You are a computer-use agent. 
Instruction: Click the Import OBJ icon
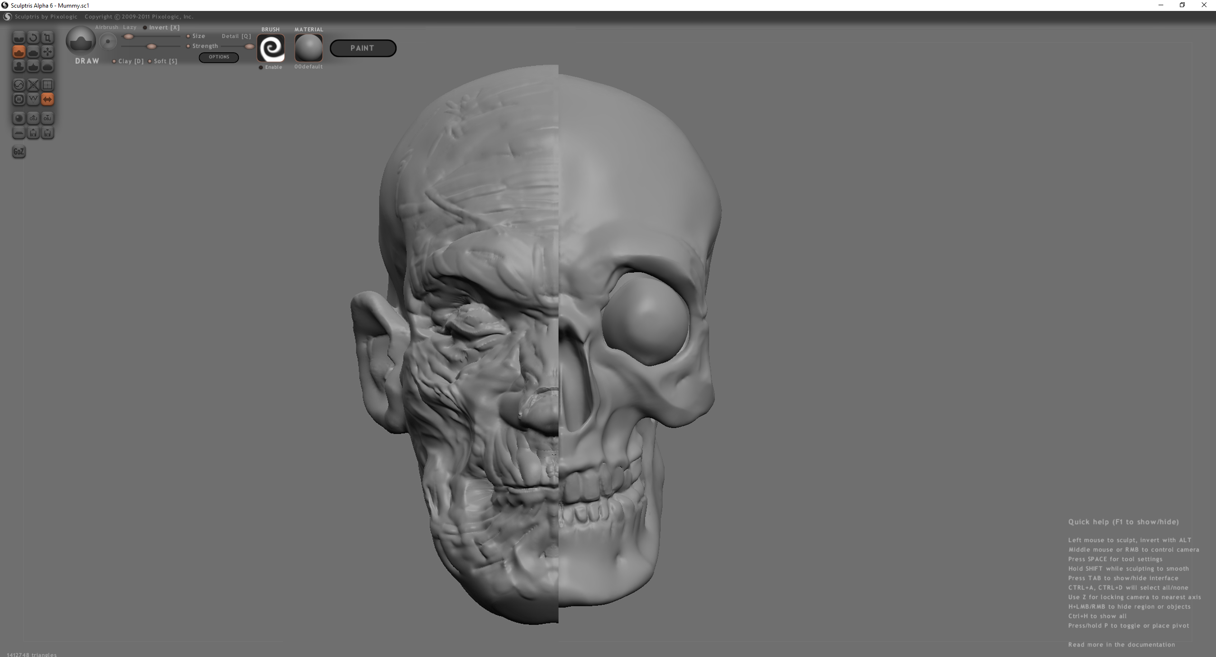[33, 118]
